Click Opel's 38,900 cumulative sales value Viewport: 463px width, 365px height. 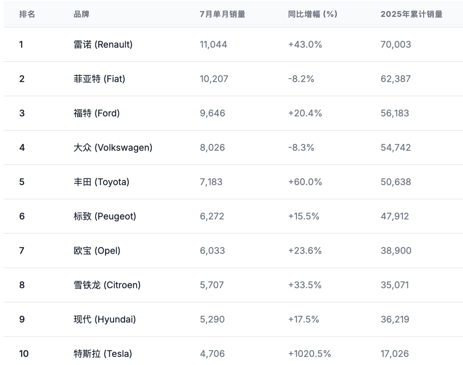[396, 251]
